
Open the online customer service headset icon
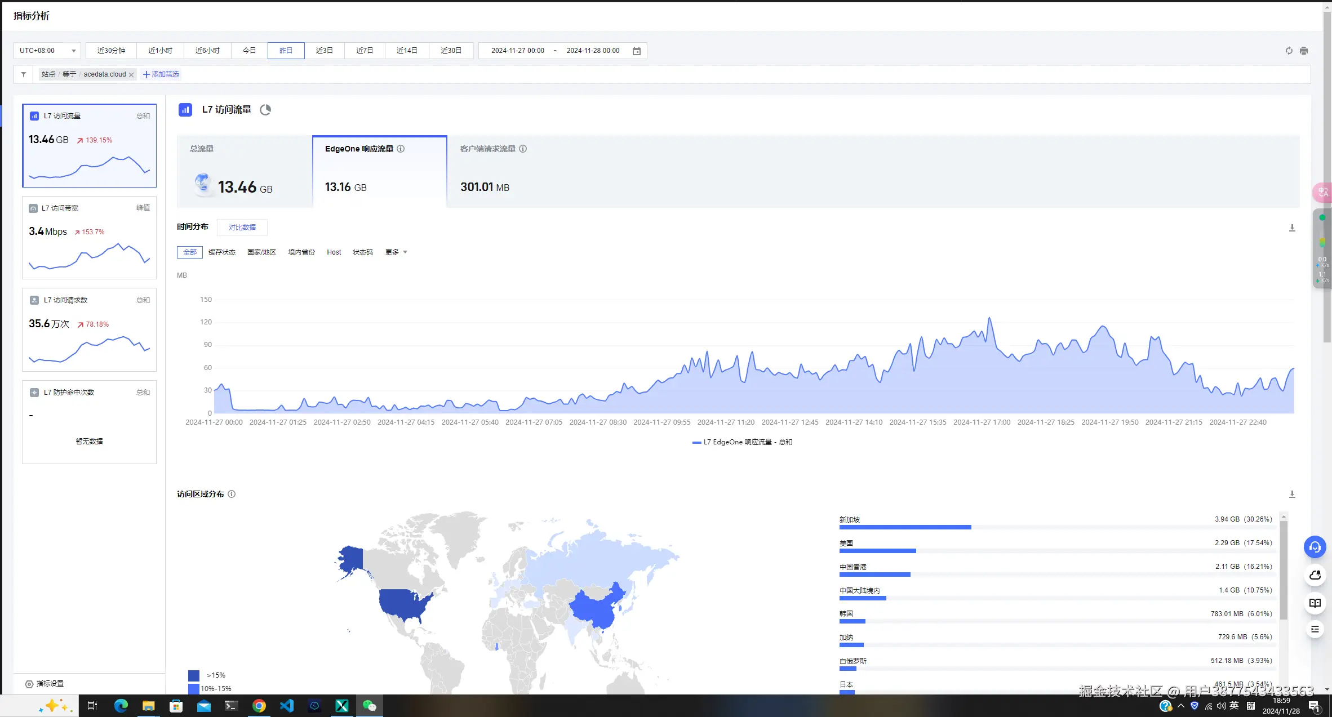coord(1315,547)
